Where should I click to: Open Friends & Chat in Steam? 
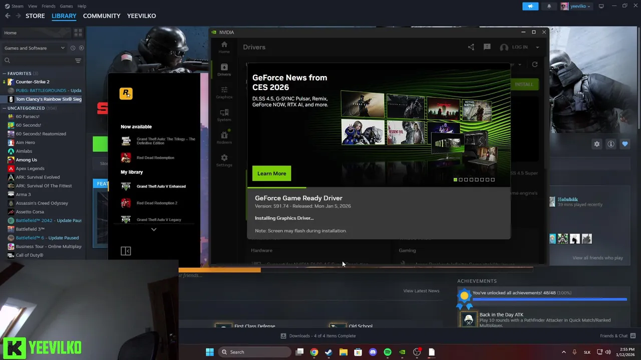(x=618, y=336)
